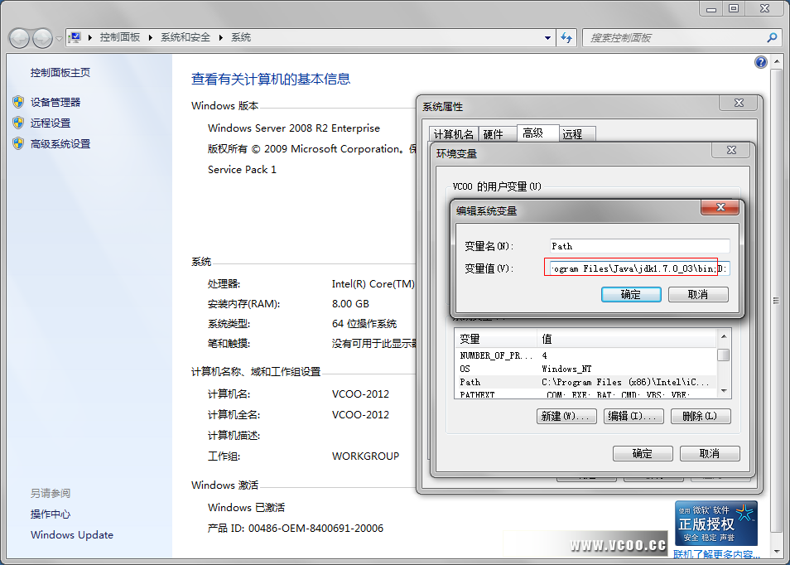The width and height of the screenshot is (790, 565).
Task: Open the address bar history dropdown arrow
Action: pos(548,37)
